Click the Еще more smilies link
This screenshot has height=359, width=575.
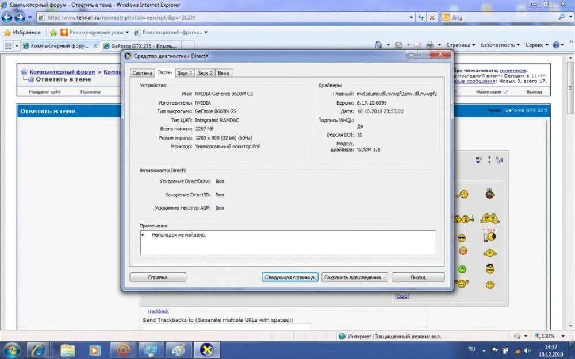(x=402, y=296)
